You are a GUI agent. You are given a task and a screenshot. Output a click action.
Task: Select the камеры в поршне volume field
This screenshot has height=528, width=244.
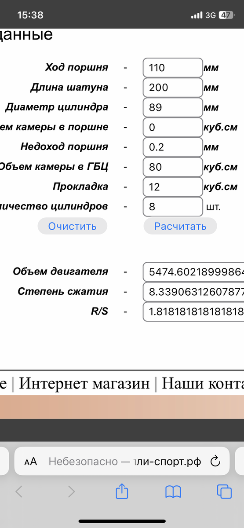click(173, 127)
